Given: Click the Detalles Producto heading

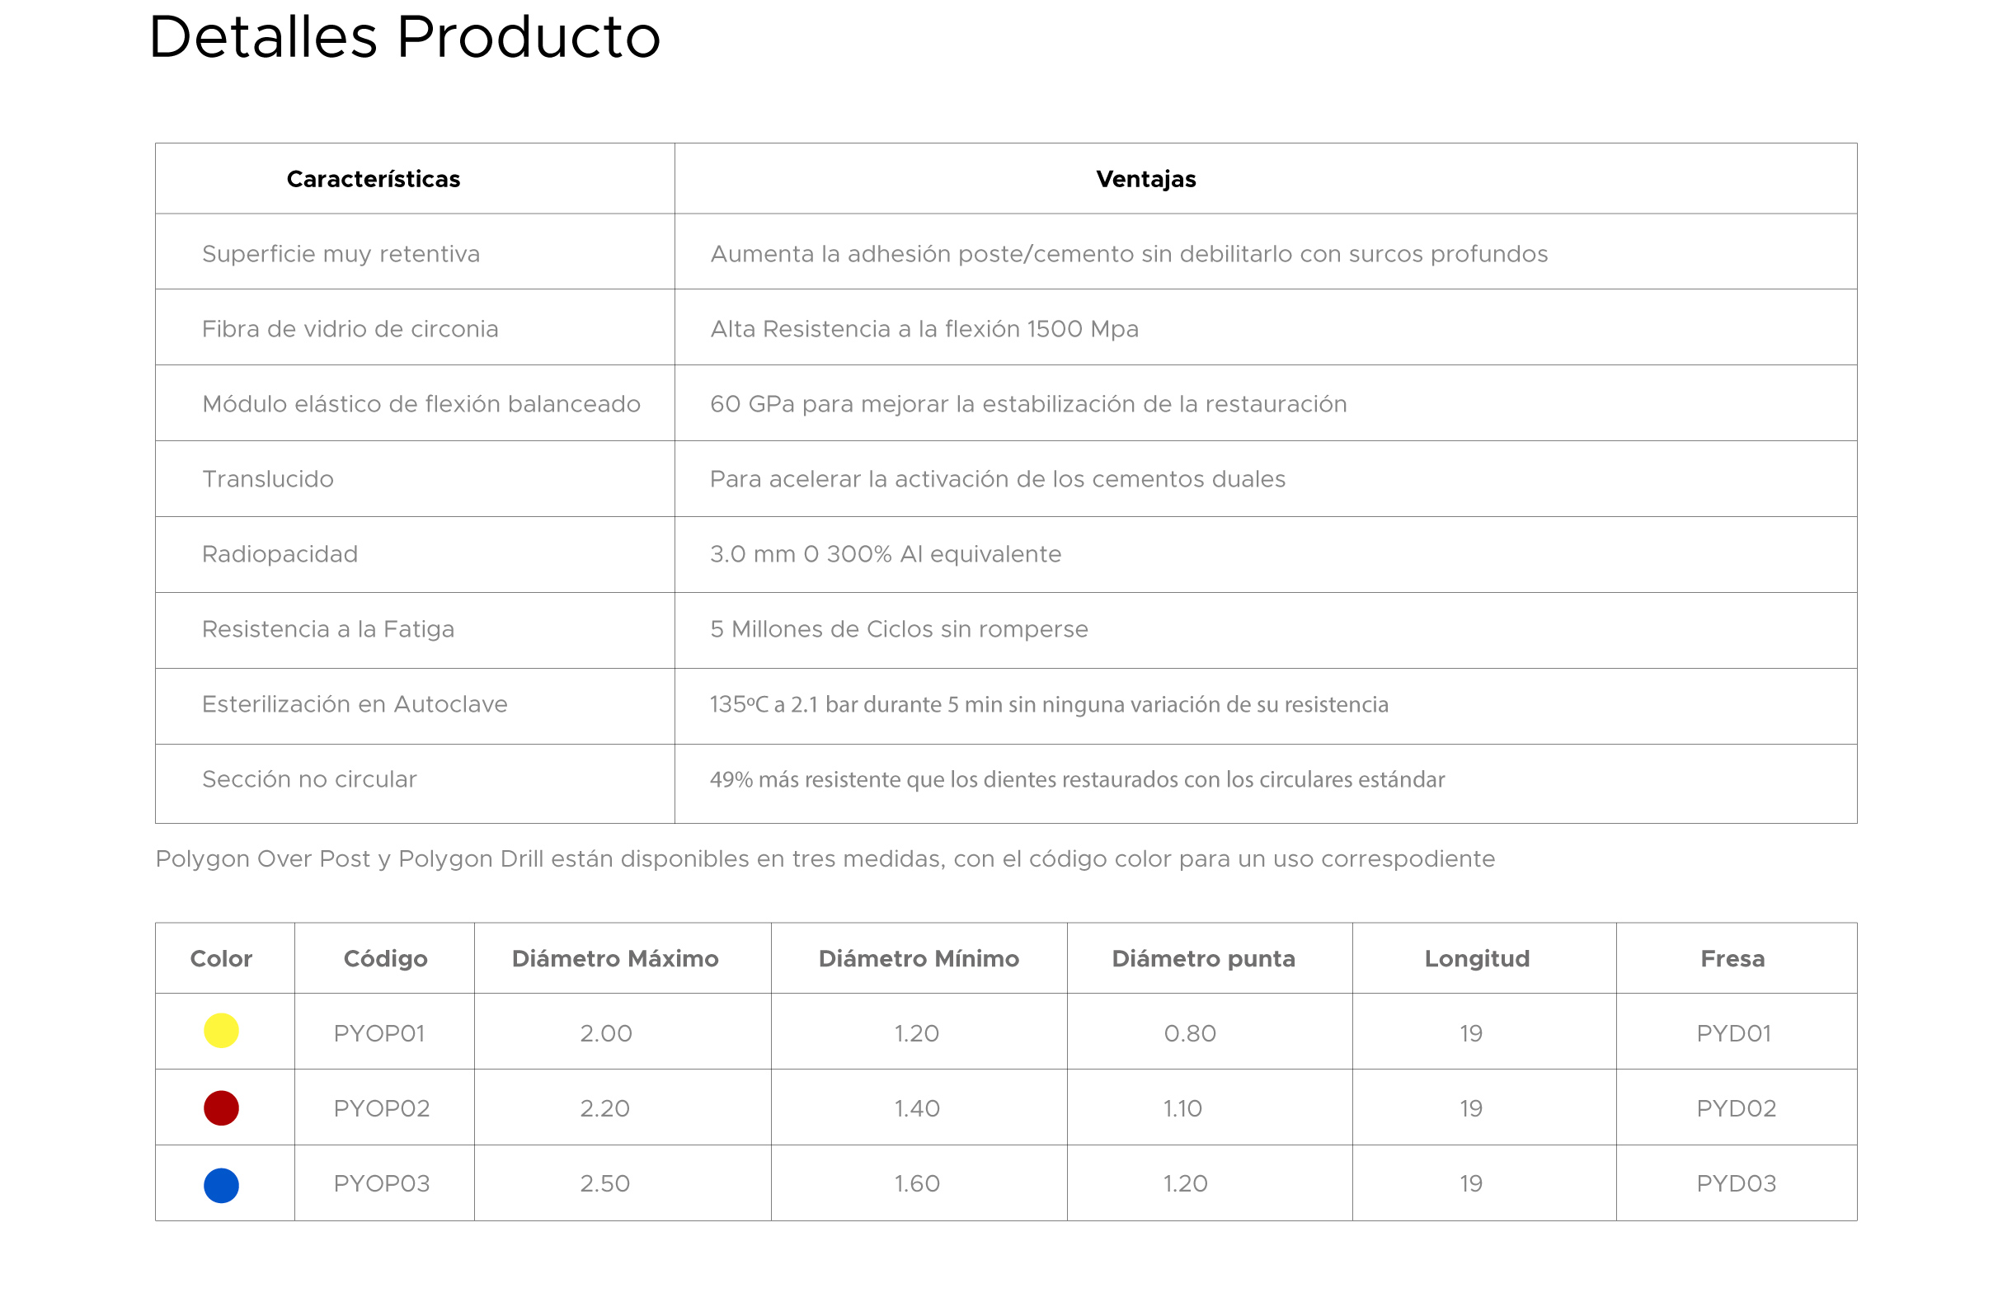Looking at the screenshot, I should coord(404,38).
